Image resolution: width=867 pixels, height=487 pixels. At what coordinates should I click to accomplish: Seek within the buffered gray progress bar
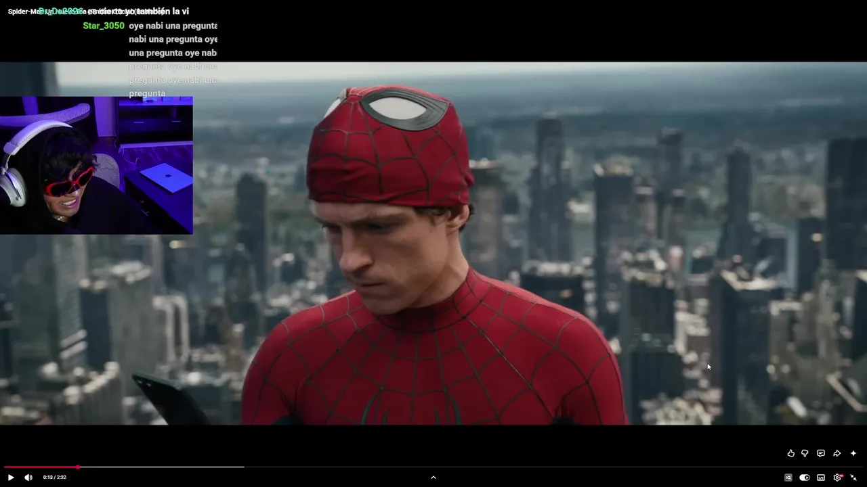(x=161, y=467)
